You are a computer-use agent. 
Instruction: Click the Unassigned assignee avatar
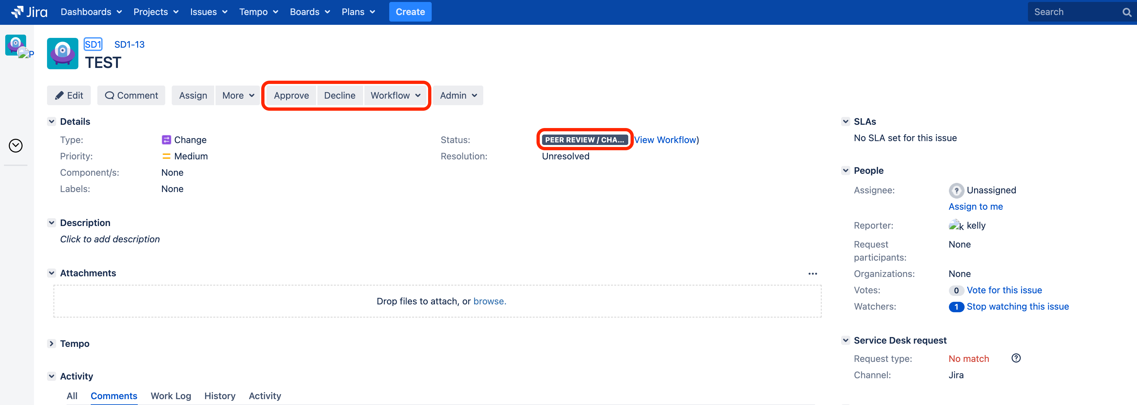click(956, 190)
